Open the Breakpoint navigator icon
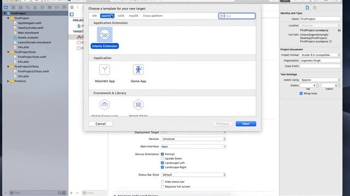 coord(57,7)
